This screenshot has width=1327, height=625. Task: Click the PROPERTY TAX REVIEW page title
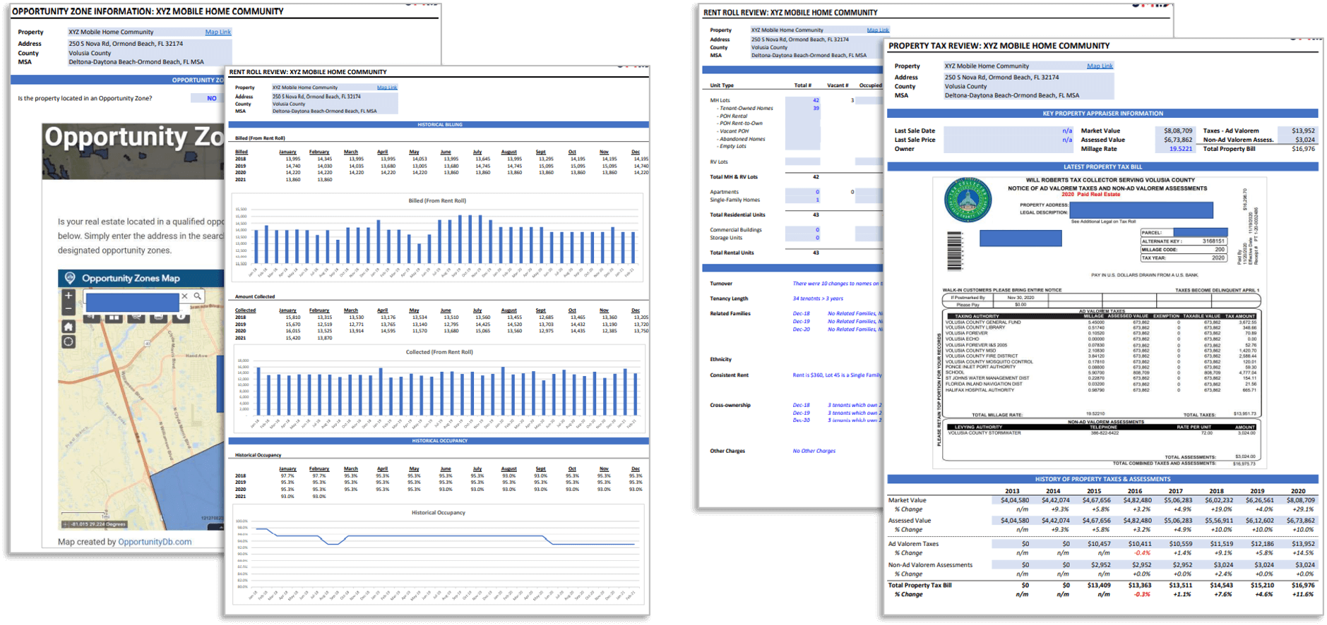coord(999,46)
